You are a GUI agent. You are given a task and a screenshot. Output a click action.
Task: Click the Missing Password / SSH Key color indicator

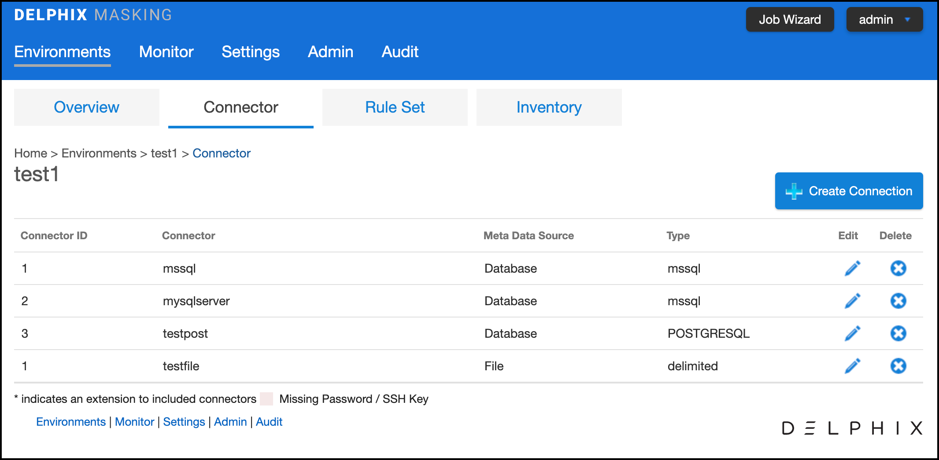(267, 398)
